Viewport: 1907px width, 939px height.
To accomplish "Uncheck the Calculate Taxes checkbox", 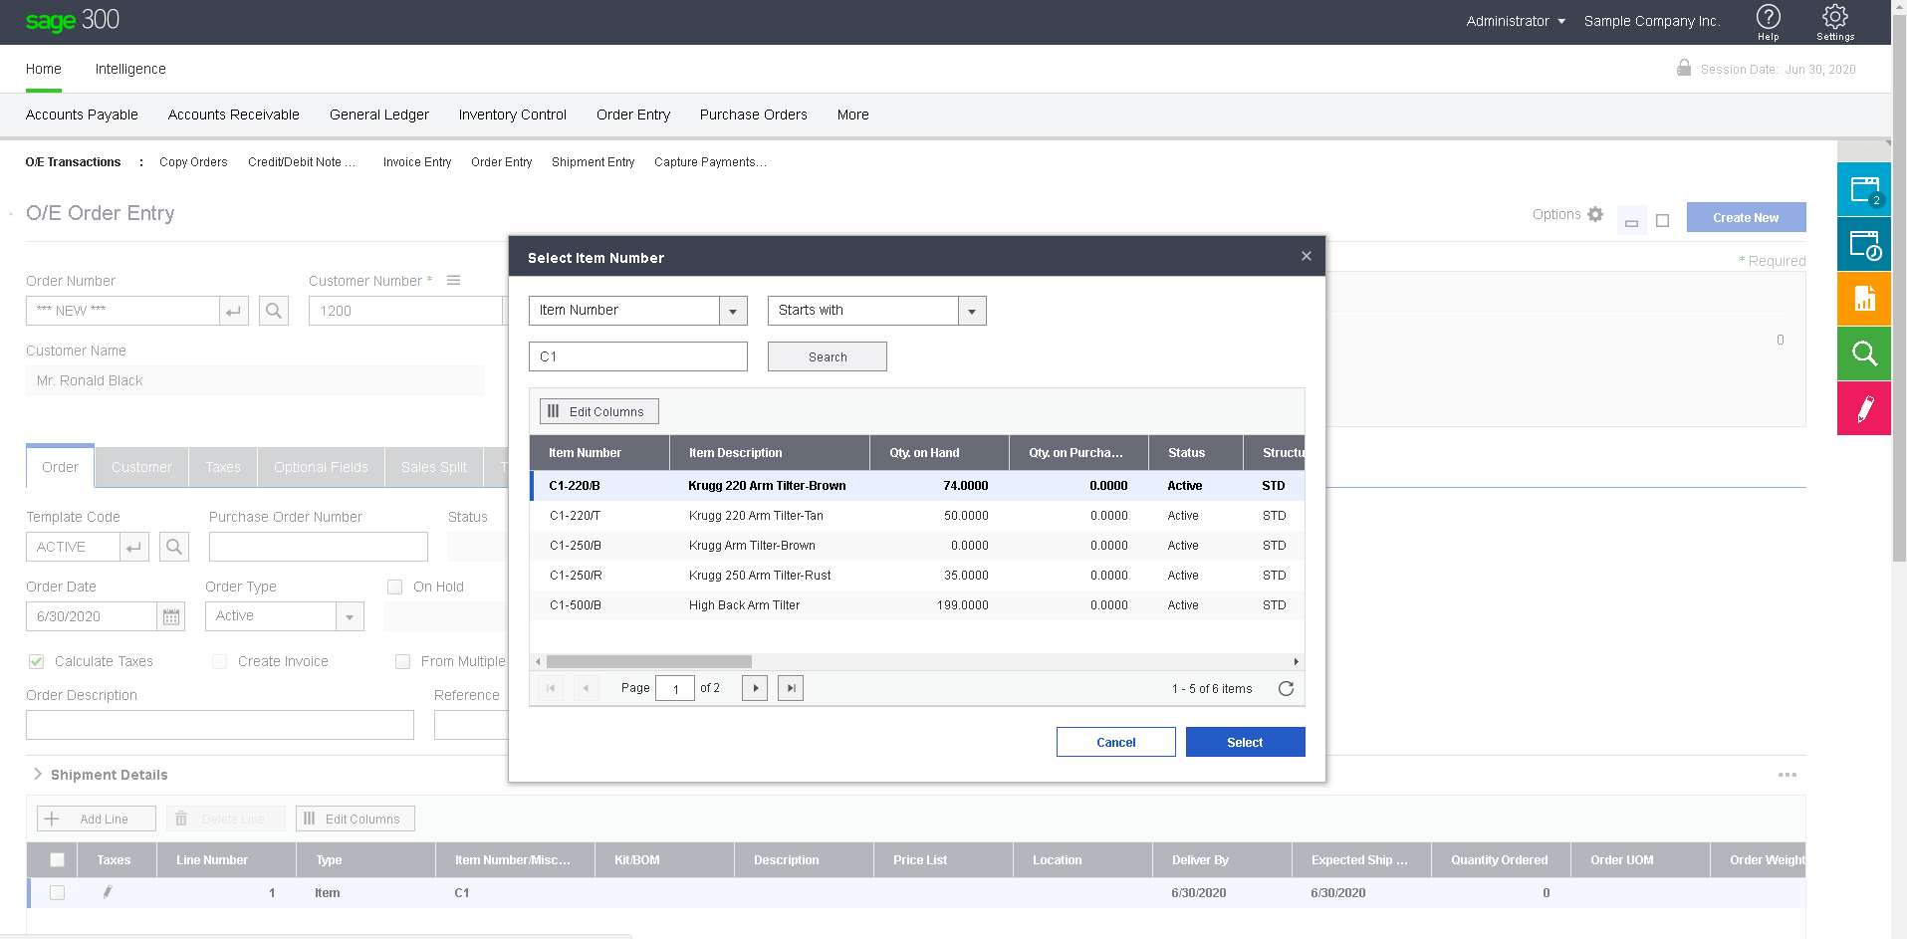I will pyautogui.click(x=37, y=661).
